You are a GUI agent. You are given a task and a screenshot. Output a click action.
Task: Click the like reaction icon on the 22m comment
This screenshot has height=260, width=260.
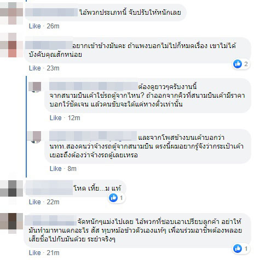pyautogui.click(x=113, y=198)
